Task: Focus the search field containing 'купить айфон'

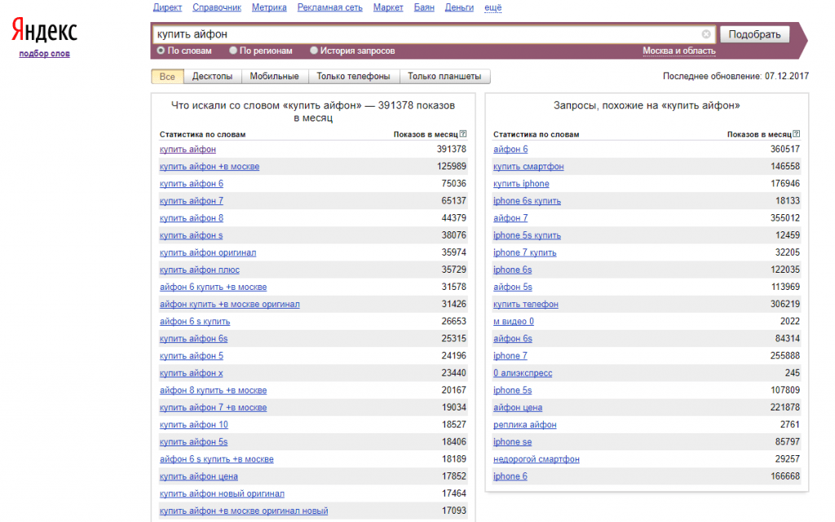Action: pyautogui.click(x=435, y=34)
